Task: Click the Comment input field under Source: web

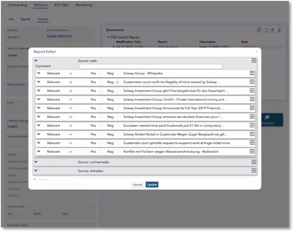Action: [x=151, y=66]
